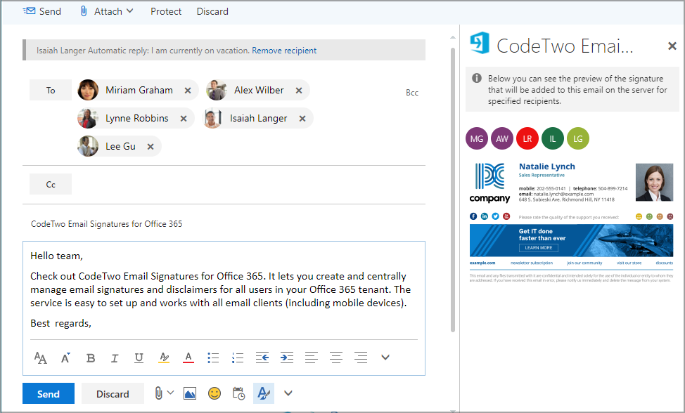Click Lynne Robbins' profile photo
The width and height of the screenshot is (685, 413).
point(88,118)
